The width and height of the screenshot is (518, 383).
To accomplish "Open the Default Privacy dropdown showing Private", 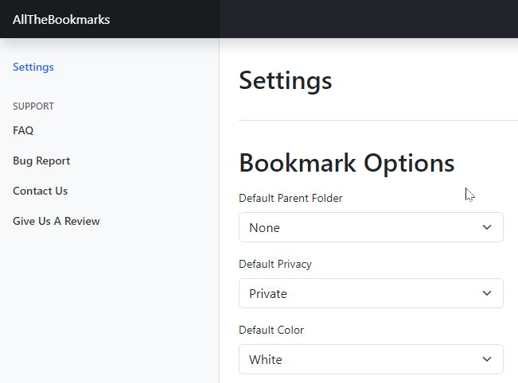I will [x=371, y=293].
